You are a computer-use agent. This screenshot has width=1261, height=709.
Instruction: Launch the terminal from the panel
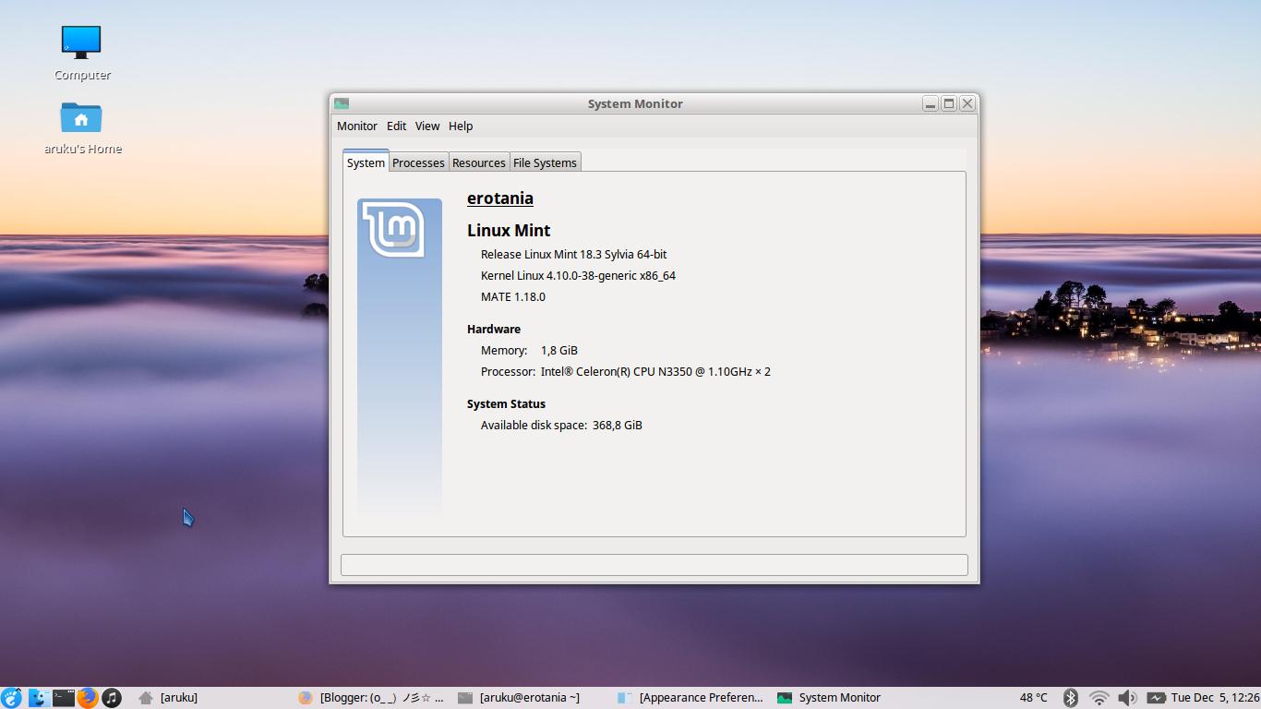click(63, 698)
